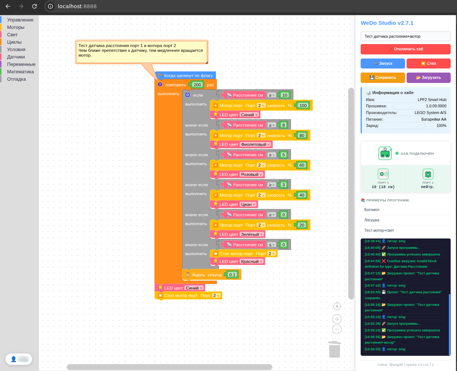457x371 pixels.
Task: Open the LED color dropdown showing Фиолетовый
Action: (255, 144)
